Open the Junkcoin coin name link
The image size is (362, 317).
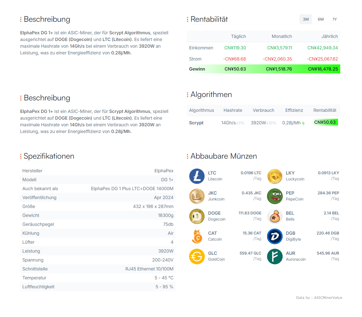click(x=216, y=199)
